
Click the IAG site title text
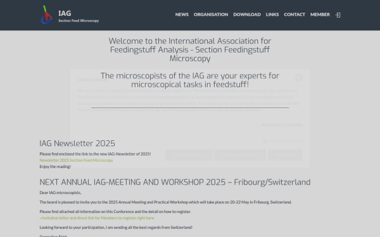65,13
